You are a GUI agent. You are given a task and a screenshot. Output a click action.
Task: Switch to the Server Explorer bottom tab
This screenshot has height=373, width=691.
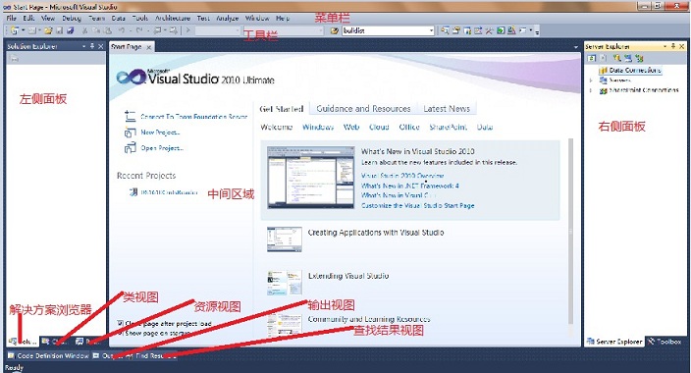pos(614,342)
